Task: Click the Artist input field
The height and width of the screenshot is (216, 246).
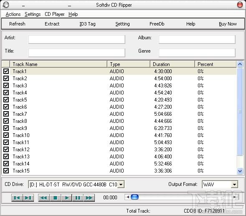Action: [77, 39]
